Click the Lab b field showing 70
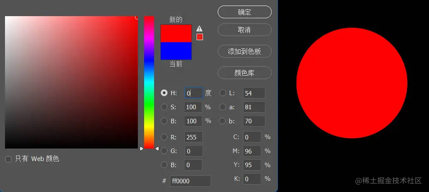The image size is (429, 192). tap(254, 121)
